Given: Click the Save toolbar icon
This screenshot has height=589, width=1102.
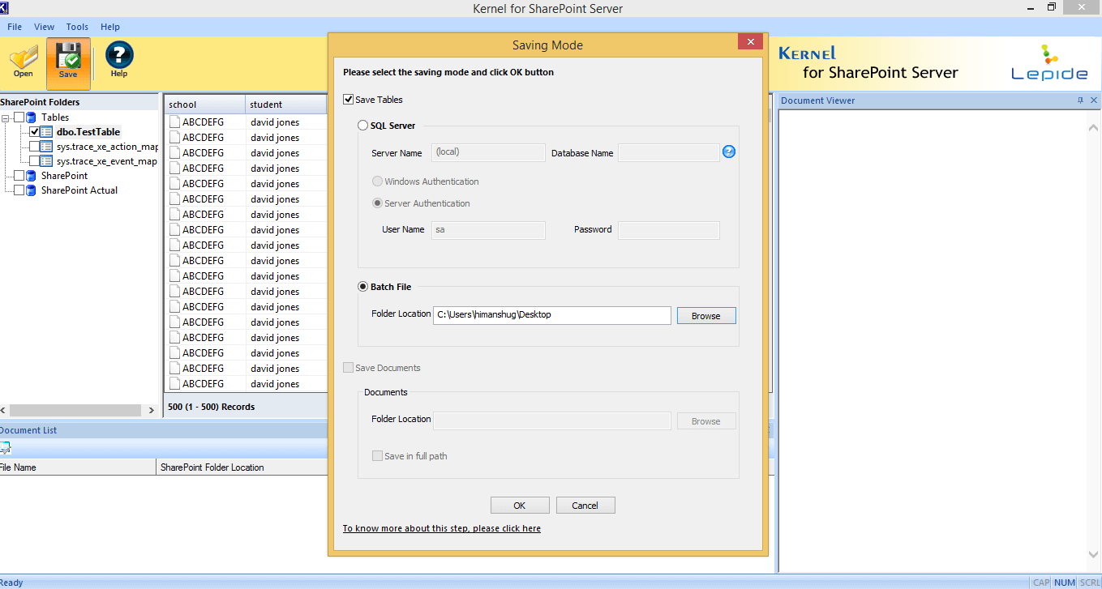Looking at the screenshot, I should [x=68, y=63].
